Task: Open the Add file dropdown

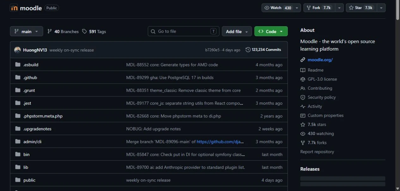Action: point(237,31)
